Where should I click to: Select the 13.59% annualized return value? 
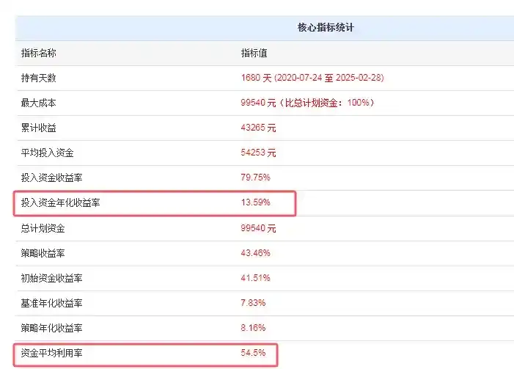point(256,202)
